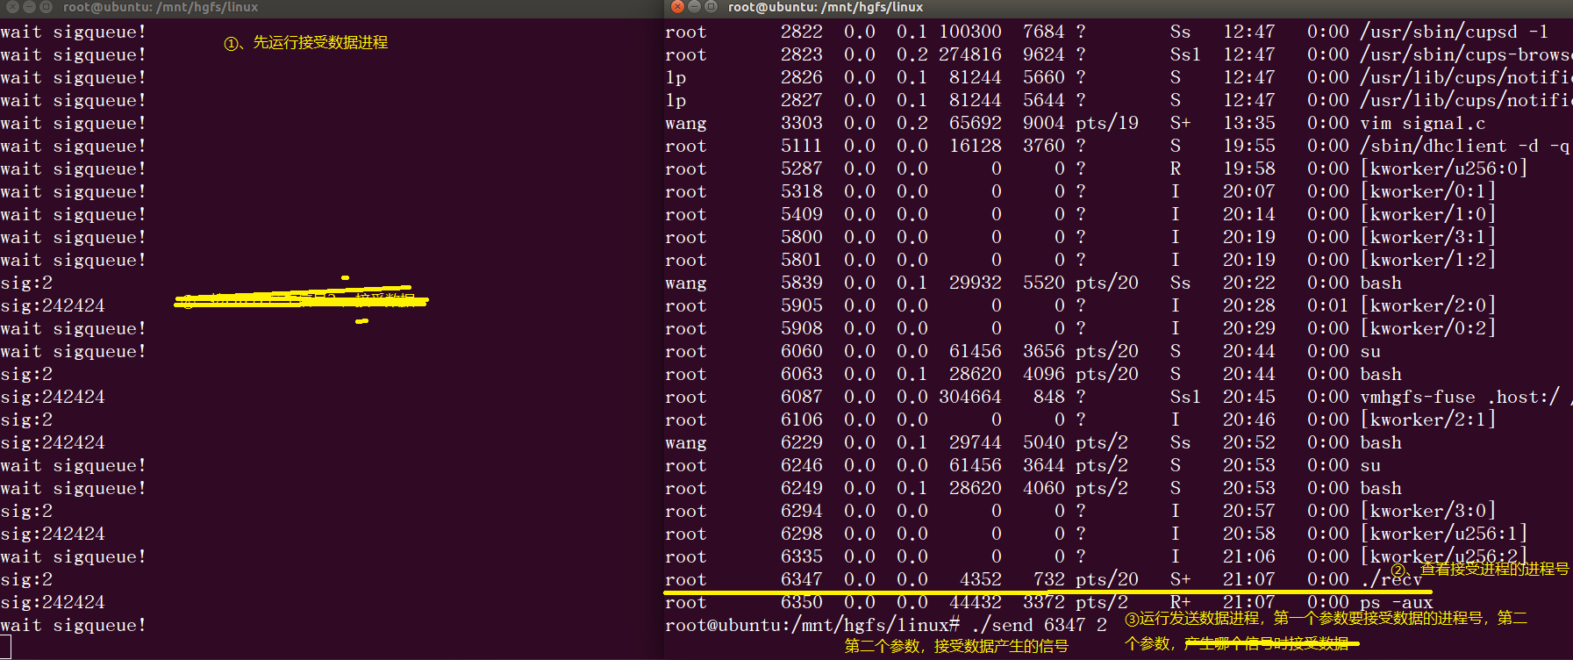Click the [kworker/0:1] process name
1573x660 pixels.
pos(1428,191)
